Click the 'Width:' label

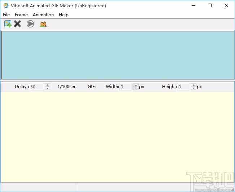coord(112,87)
